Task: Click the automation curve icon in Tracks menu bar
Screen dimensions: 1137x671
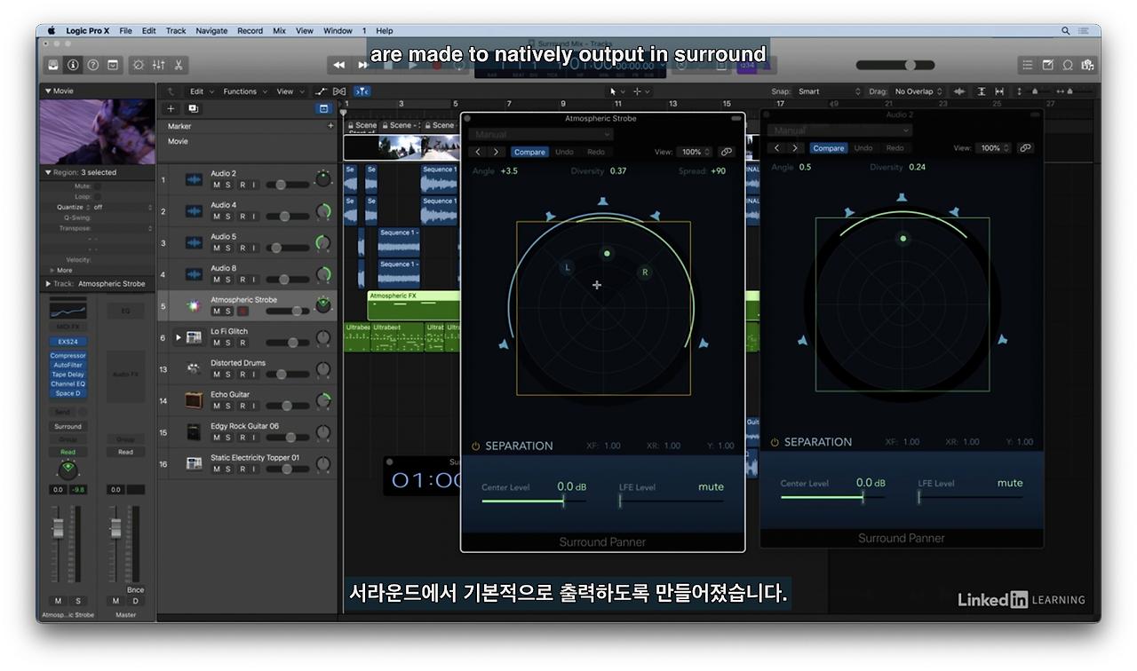Action: pos(321,91)
